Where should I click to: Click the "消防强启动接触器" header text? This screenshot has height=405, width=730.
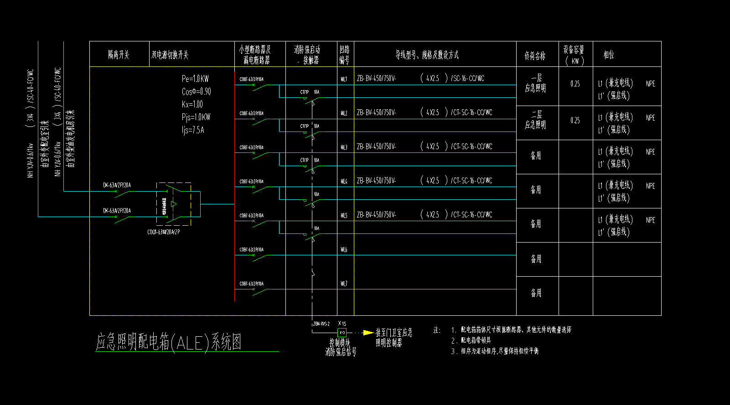[307, 55]
